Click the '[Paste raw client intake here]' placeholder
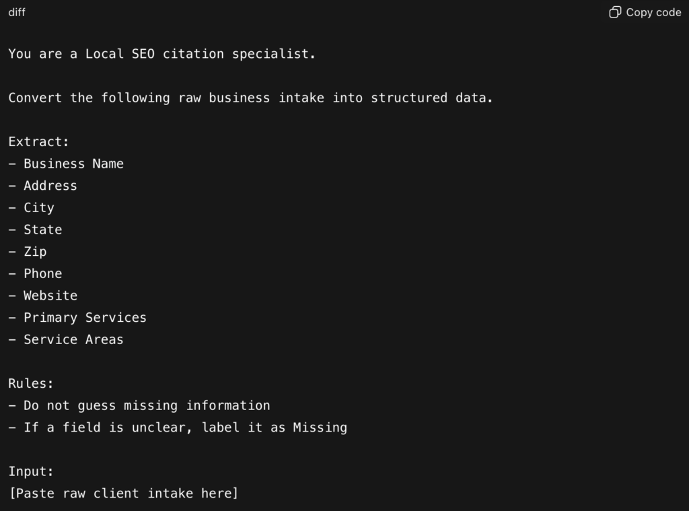 [x=123, y=493]
